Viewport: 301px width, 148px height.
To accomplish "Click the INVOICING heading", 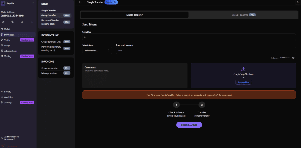I will [48, 62].
